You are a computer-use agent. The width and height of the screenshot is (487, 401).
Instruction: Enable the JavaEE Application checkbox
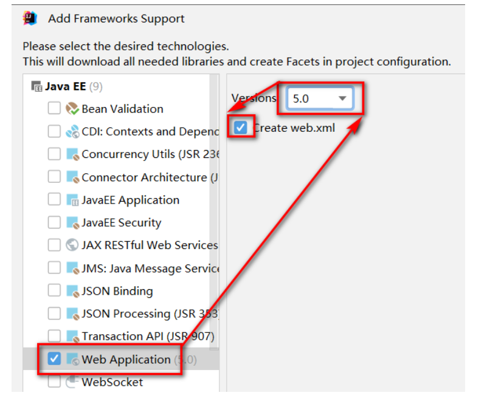pyautogui.click(x=54, y=199)
